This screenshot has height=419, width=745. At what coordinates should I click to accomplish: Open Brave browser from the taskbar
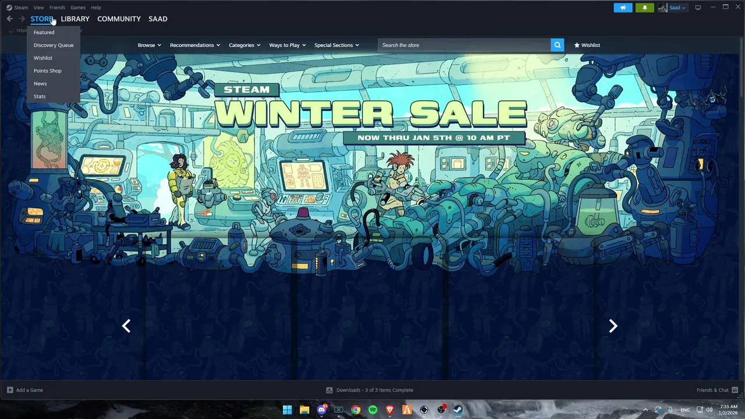pos(390,410)
